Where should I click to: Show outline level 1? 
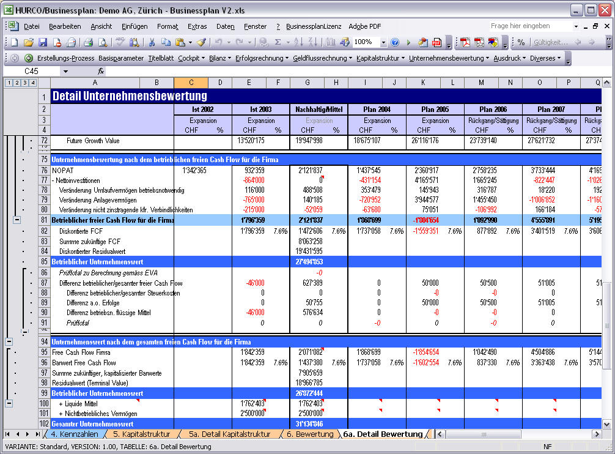(9, 83)
